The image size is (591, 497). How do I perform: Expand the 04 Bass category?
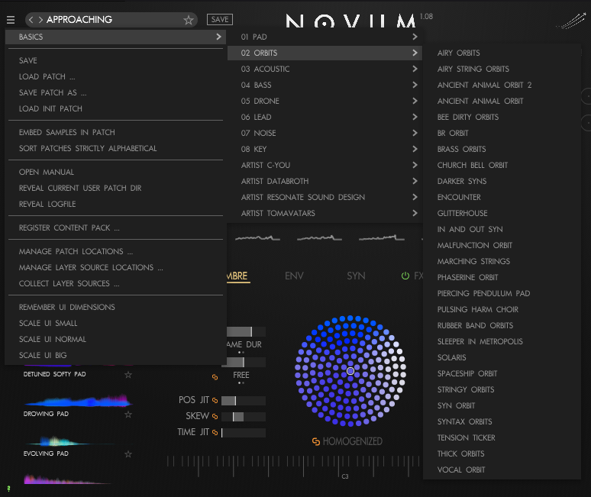325,86
